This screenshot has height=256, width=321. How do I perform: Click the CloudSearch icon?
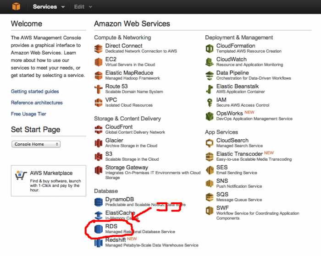tap(210, 143)
